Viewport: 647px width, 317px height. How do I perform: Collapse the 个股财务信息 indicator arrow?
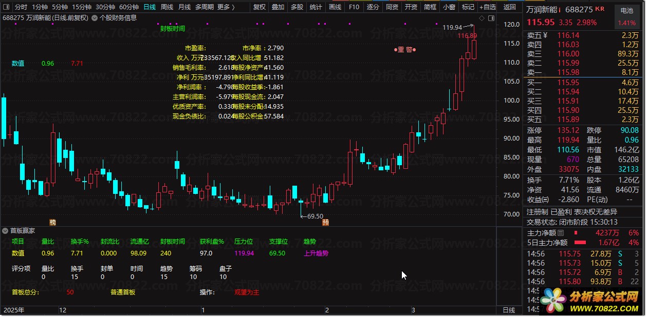pos(95,17)
